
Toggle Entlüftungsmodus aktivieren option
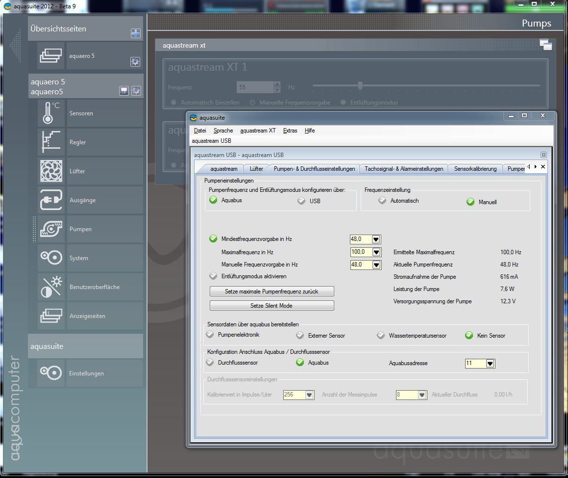click(213, 276)
